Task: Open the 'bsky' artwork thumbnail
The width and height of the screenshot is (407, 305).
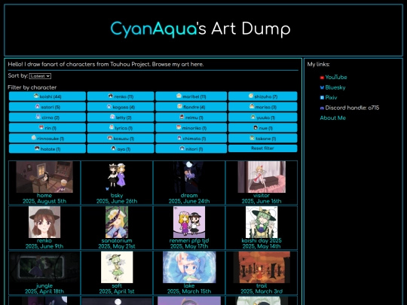Action: pos(117,177)
